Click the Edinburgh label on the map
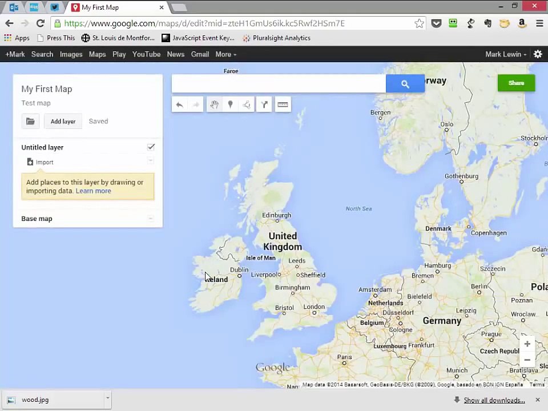The image size is (548, 411). coord(276,215)
